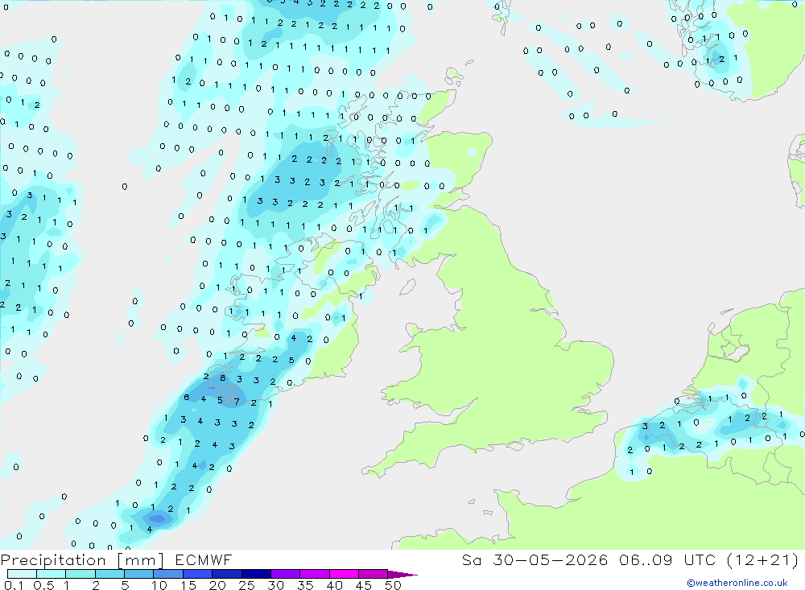Select the legend color between 5 and 10

[139, 574]
